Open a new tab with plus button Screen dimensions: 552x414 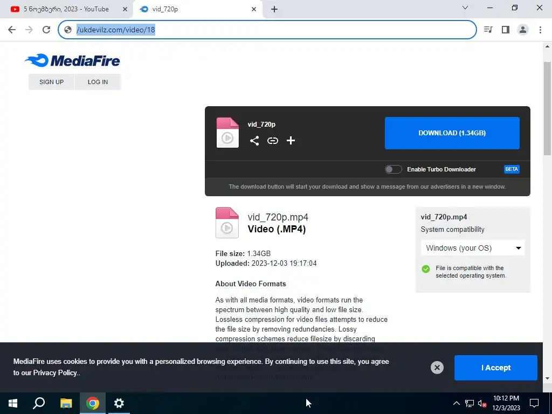pyautogui.click(x=274, y=9)
